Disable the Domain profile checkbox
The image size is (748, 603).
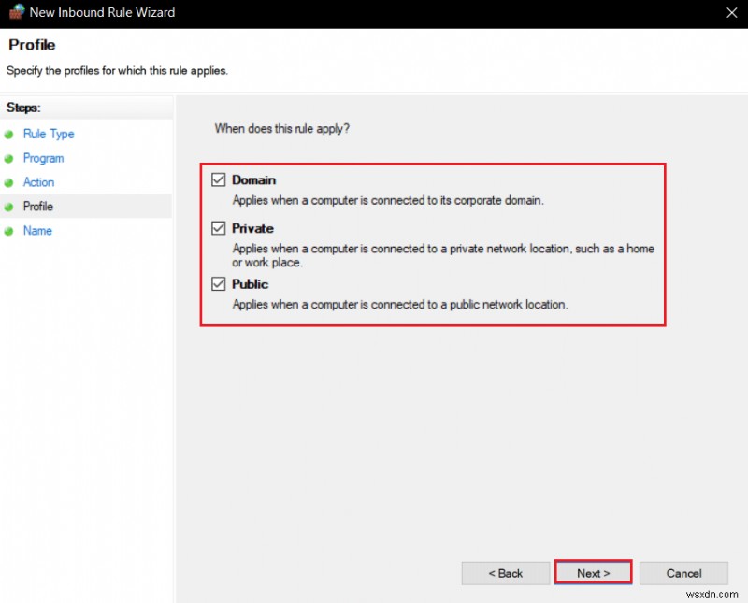click(x=220, y=179)
